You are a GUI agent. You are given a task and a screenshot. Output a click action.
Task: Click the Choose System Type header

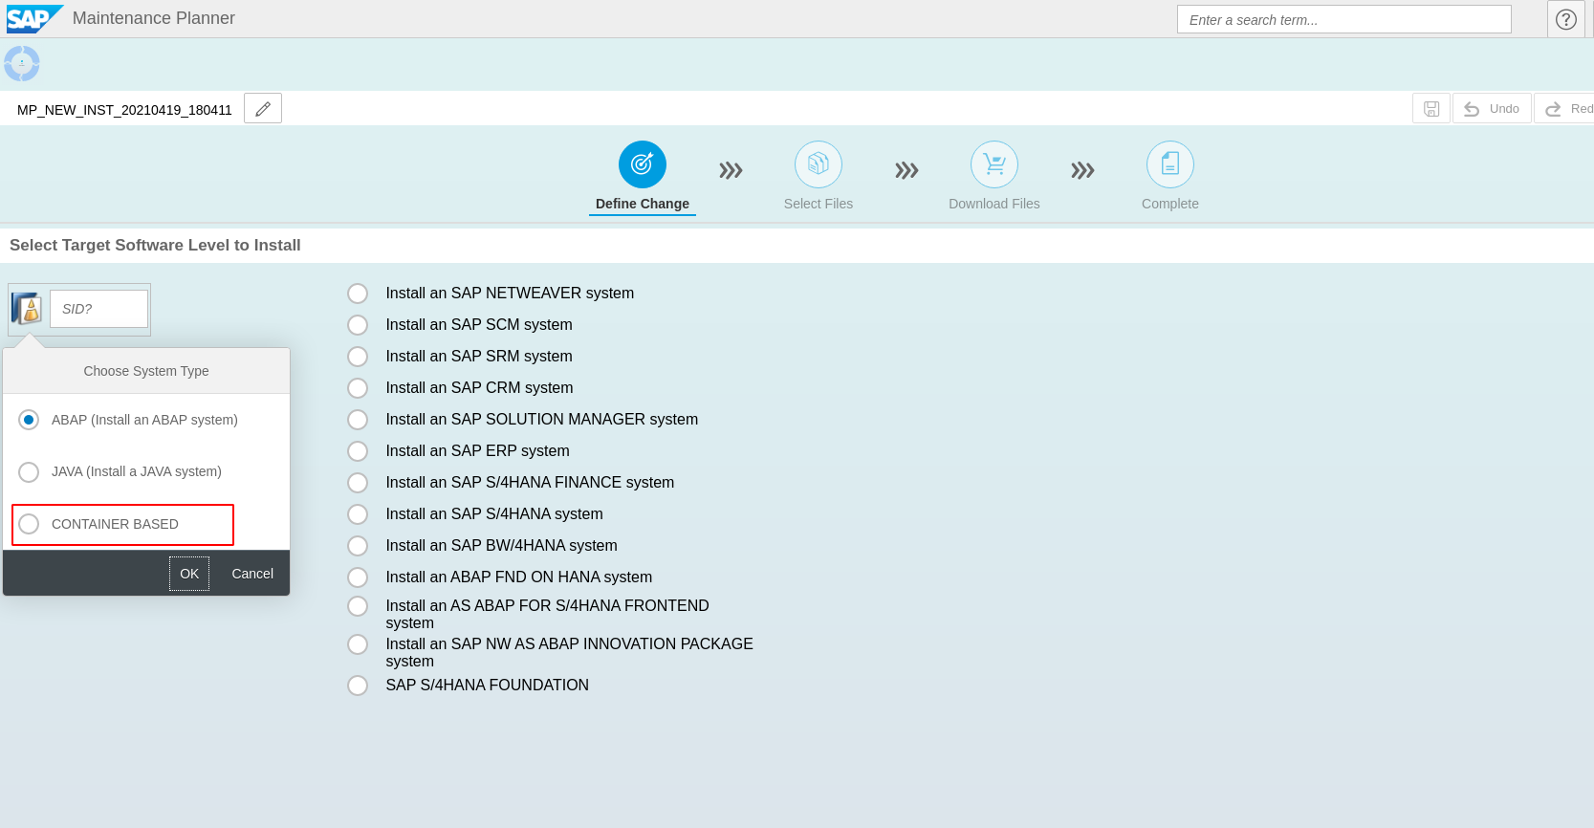tap(146, 371)
